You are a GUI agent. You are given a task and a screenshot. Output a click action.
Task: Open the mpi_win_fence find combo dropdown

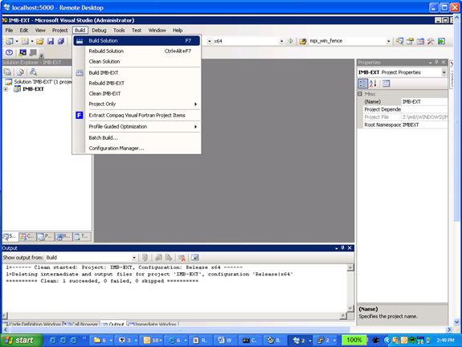tap(388, 41)
